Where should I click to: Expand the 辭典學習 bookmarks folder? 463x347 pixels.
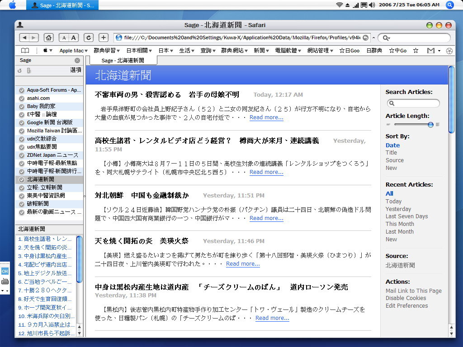(107, 51)
